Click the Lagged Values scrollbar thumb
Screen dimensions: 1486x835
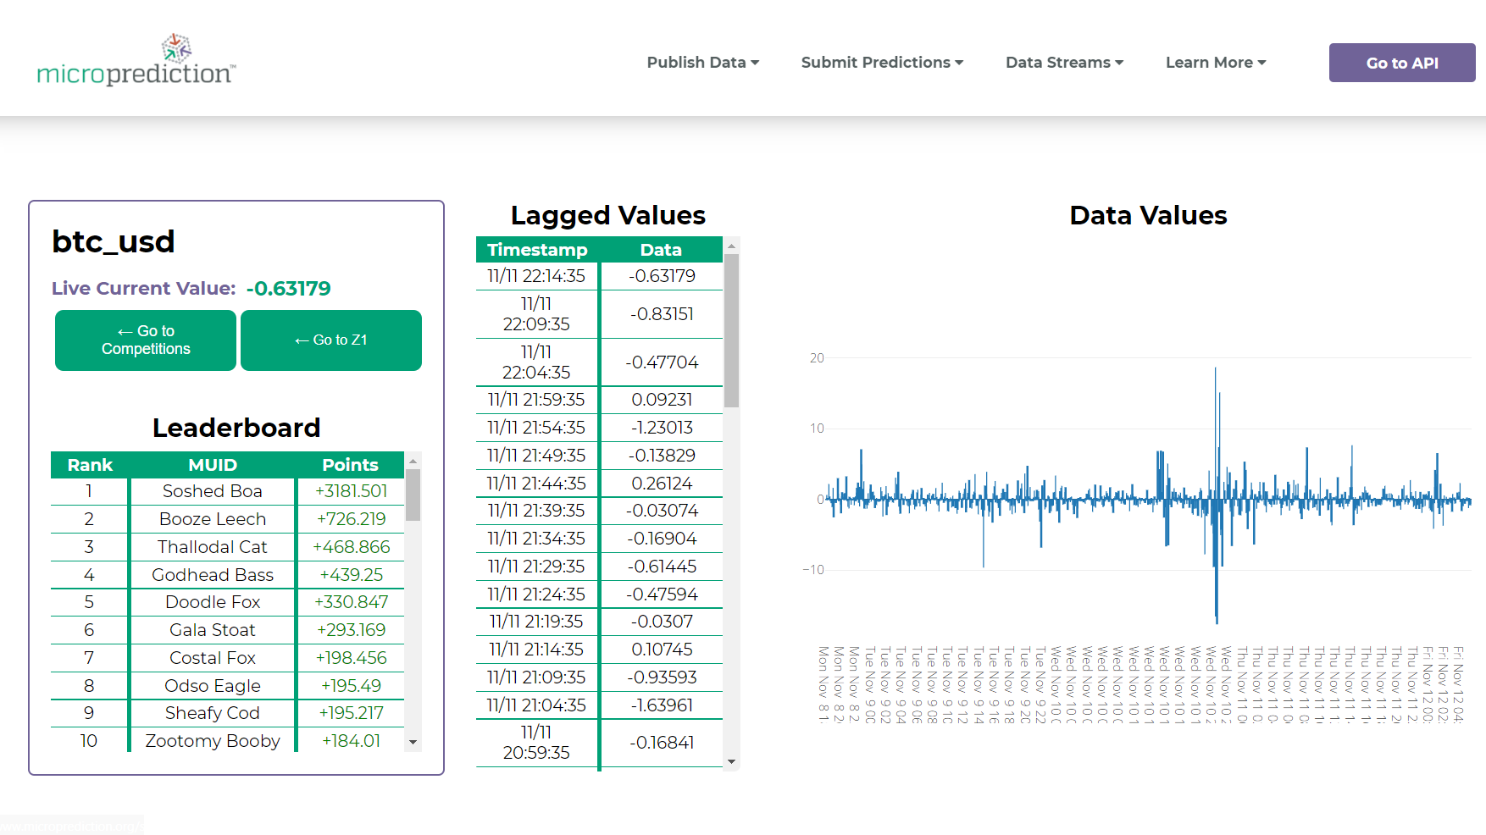(732, 331)
